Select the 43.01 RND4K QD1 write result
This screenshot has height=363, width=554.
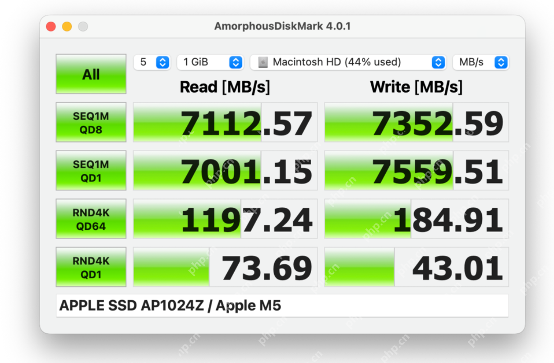click(416, 267)
